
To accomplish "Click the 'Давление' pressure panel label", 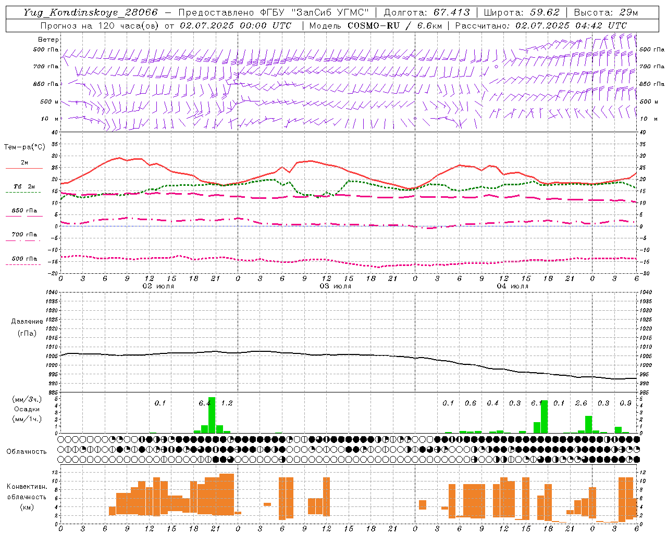I will click(x=27, y=322).
